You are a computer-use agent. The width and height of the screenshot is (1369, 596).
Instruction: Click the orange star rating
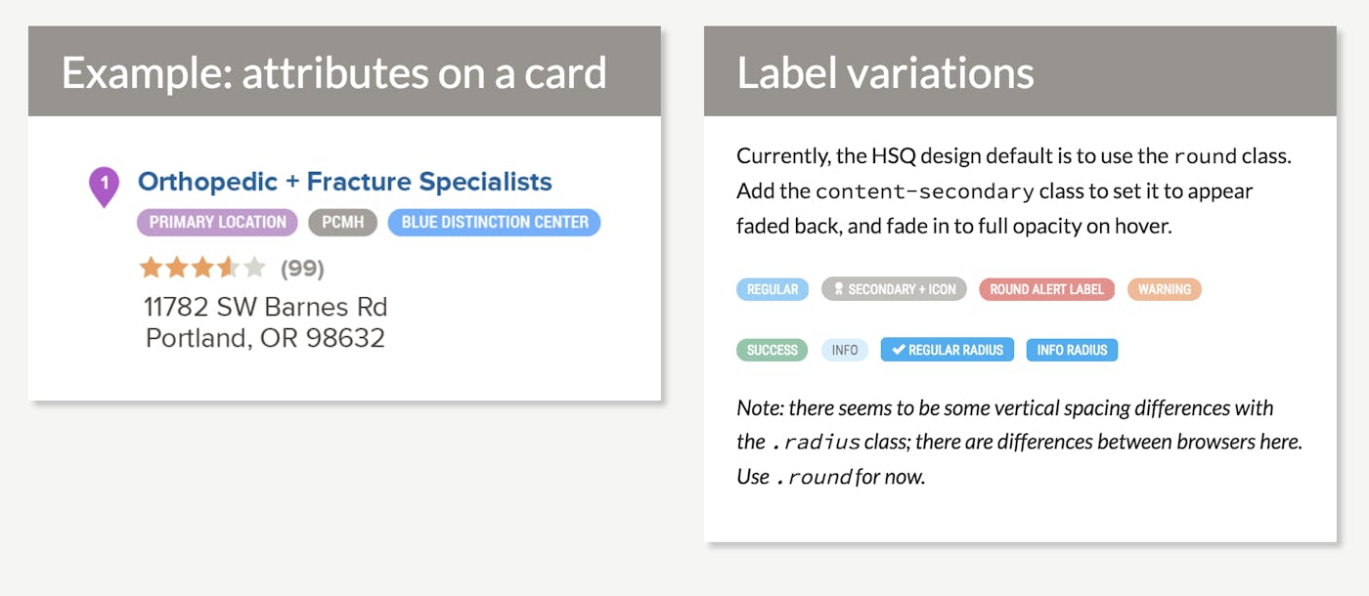pos(202,268)
